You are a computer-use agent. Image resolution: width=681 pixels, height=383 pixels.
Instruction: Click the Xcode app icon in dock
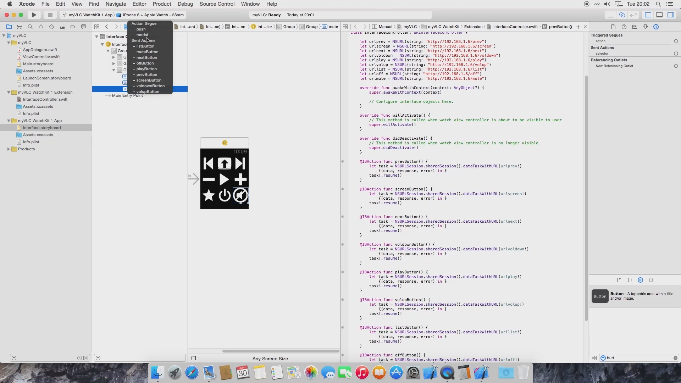[481, 372]
